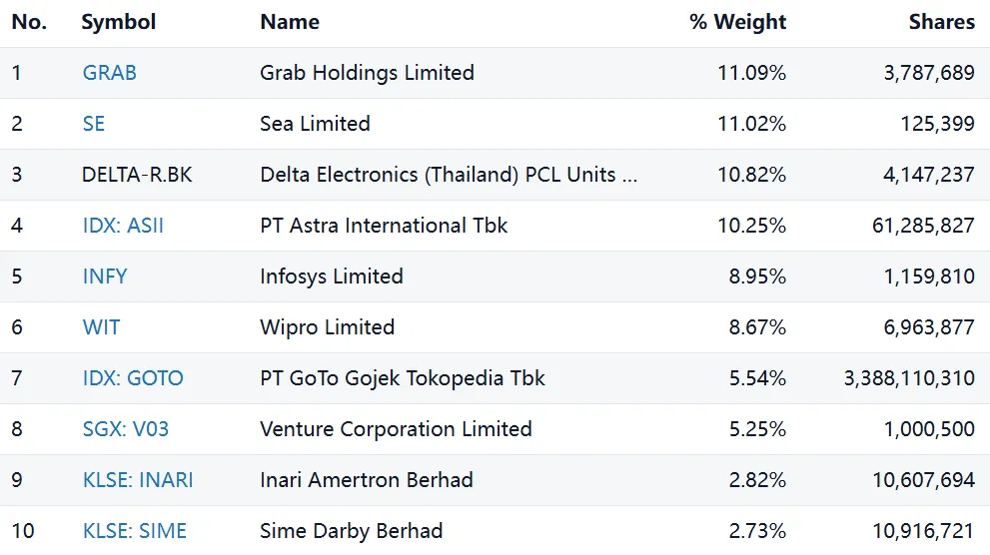Image resolution: width=990 pixels, height=555 pixels.
Task: Click the SE stock symbol link
Action: [94, 124]
